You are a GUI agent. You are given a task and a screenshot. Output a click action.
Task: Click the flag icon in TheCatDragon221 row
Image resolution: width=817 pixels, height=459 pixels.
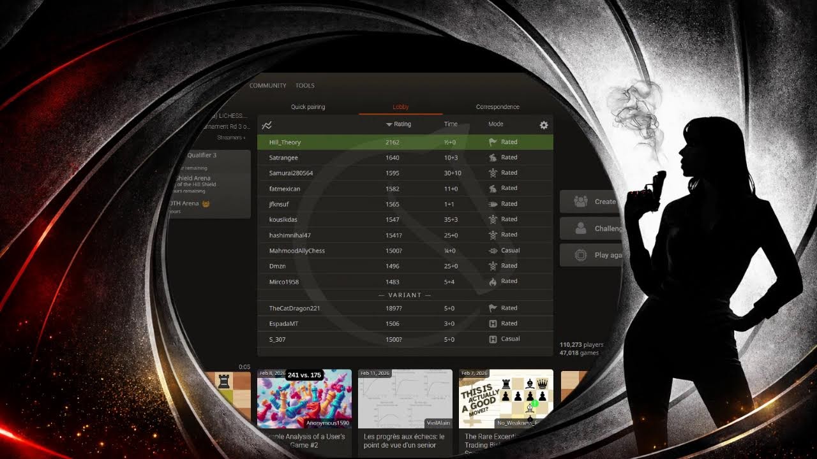point(493,308)
